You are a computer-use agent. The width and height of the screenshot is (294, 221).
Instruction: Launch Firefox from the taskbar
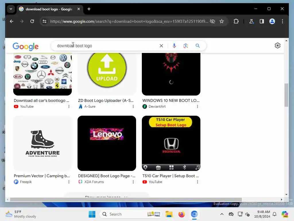(x=181, y=214)
